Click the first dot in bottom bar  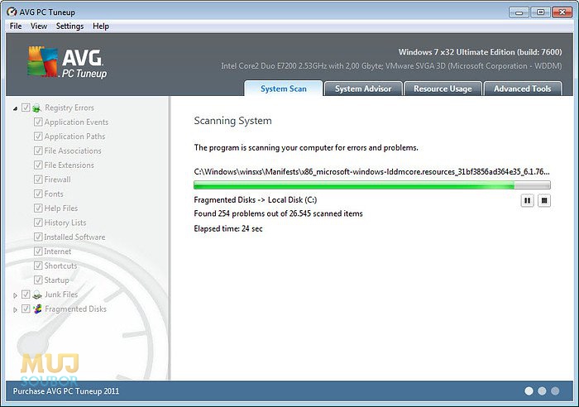click(x=529, y=391)
